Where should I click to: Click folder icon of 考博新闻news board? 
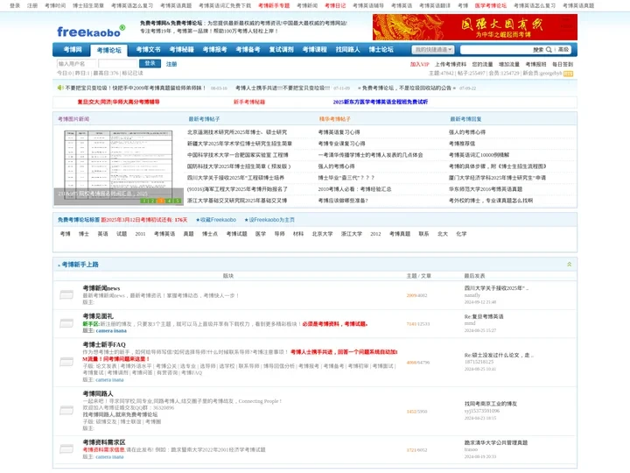tap(66, 295)
